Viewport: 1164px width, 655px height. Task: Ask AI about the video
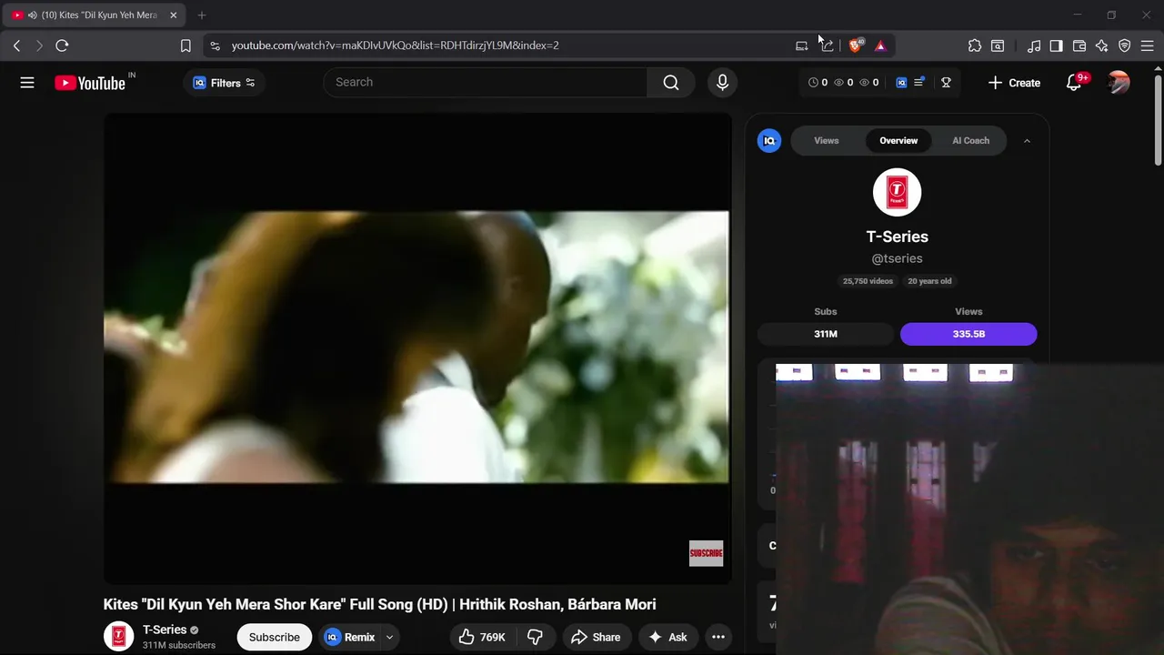click(667, 637)
